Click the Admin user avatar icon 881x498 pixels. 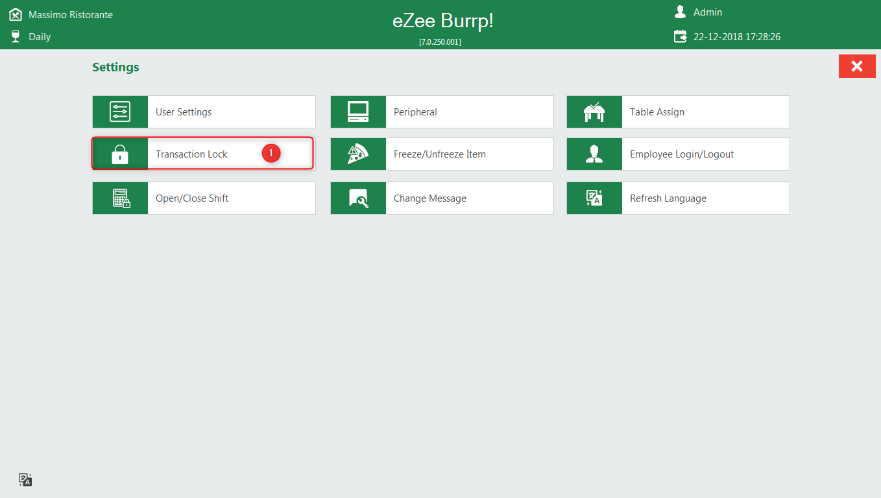(680, 12)
